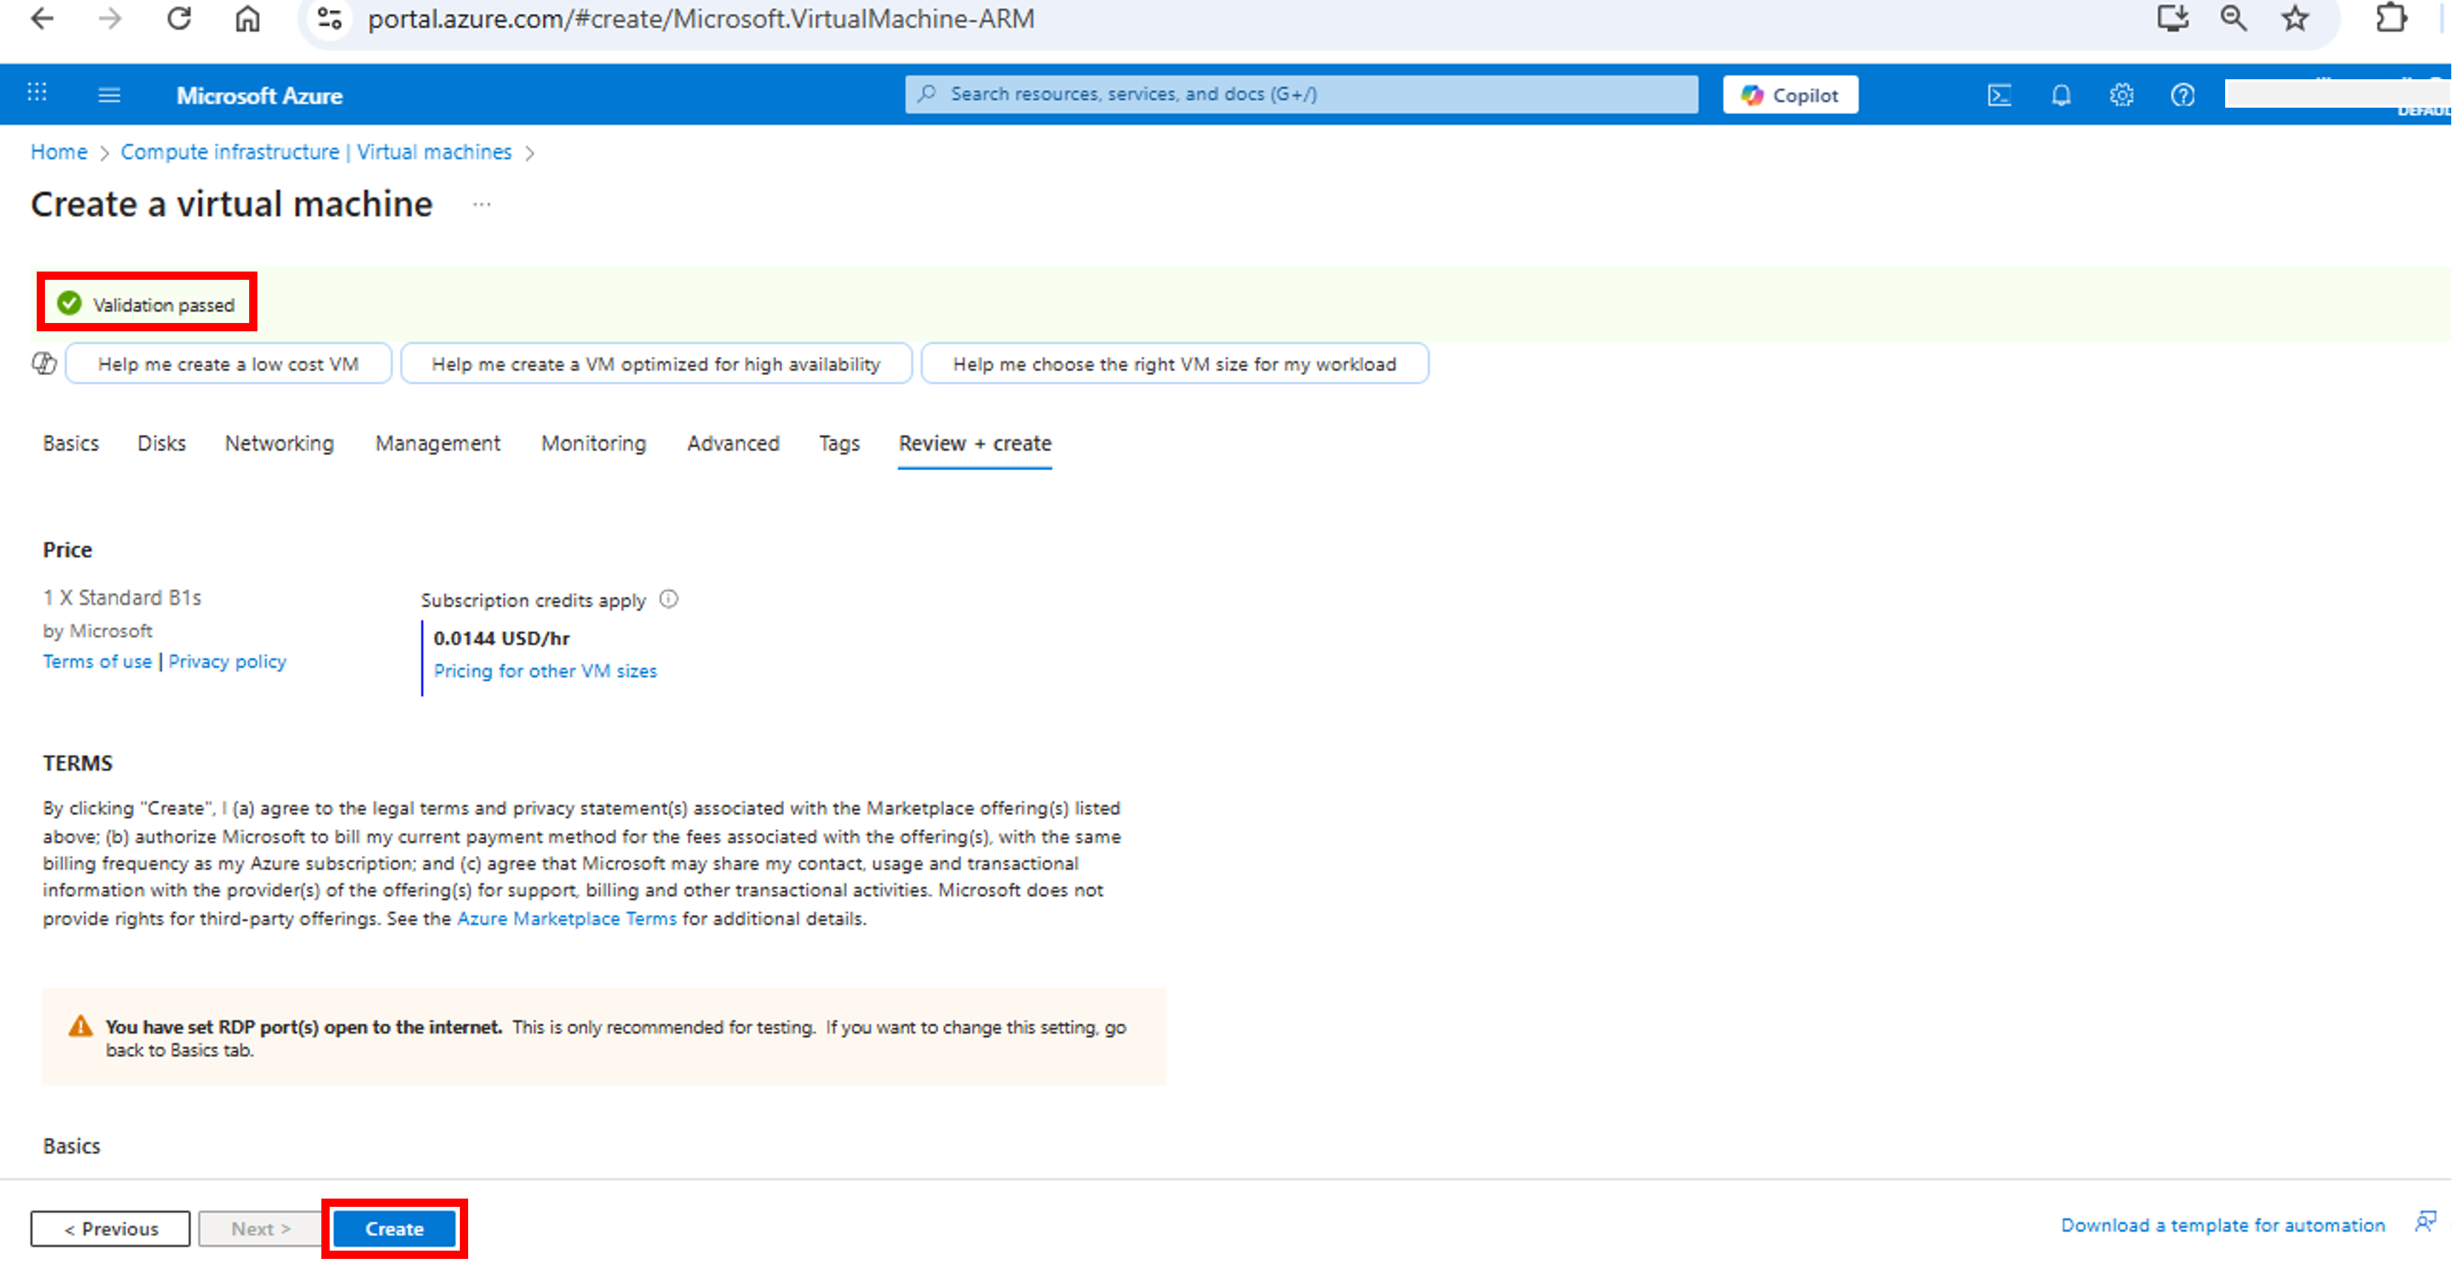Open Pricing for other VM sizes link
Viewport: 2453px width, 1282px height.
pos(544,671)
